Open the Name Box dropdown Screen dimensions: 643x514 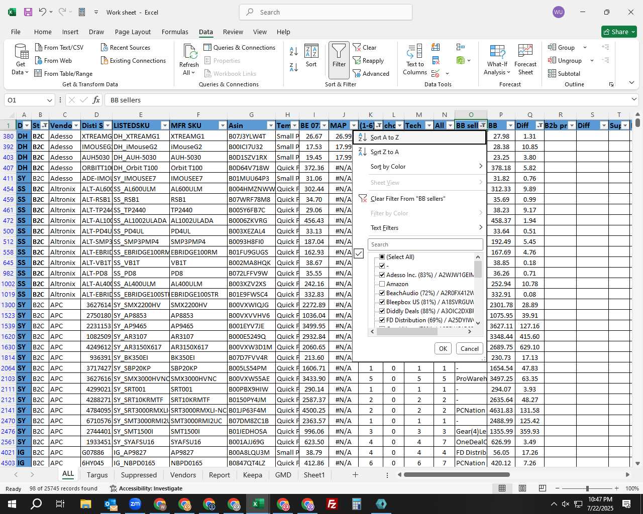pos(49,100)
